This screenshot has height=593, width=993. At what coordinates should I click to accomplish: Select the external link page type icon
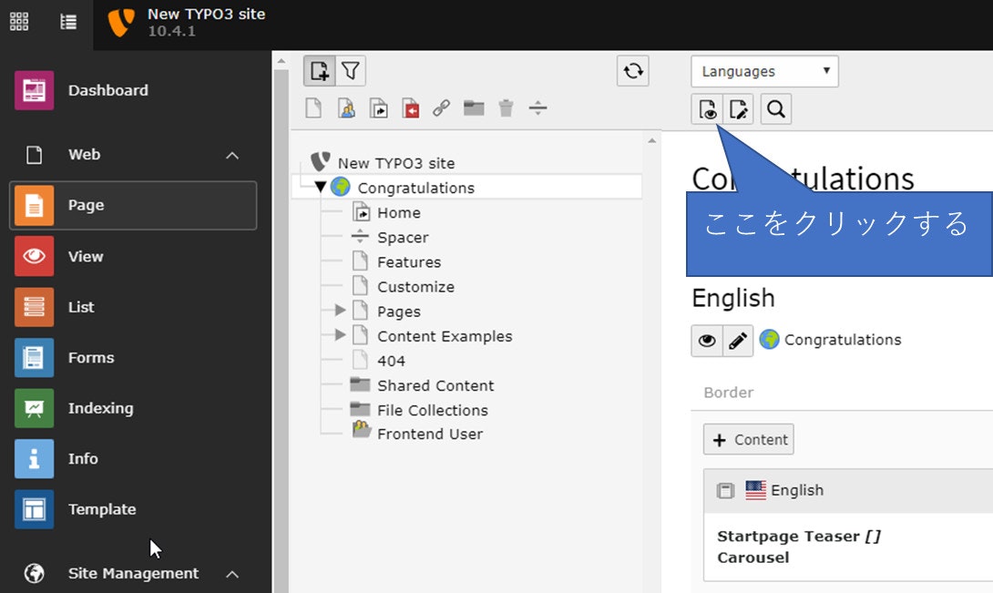(x=442, y=108)
